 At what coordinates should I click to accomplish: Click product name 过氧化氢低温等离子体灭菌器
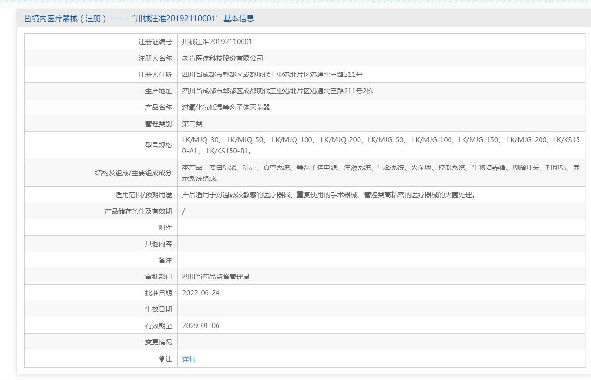coord(226,107)
